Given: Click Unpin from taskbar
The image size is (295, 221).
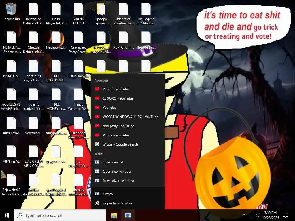Looking at the screenshot, I should coord(128,203).
